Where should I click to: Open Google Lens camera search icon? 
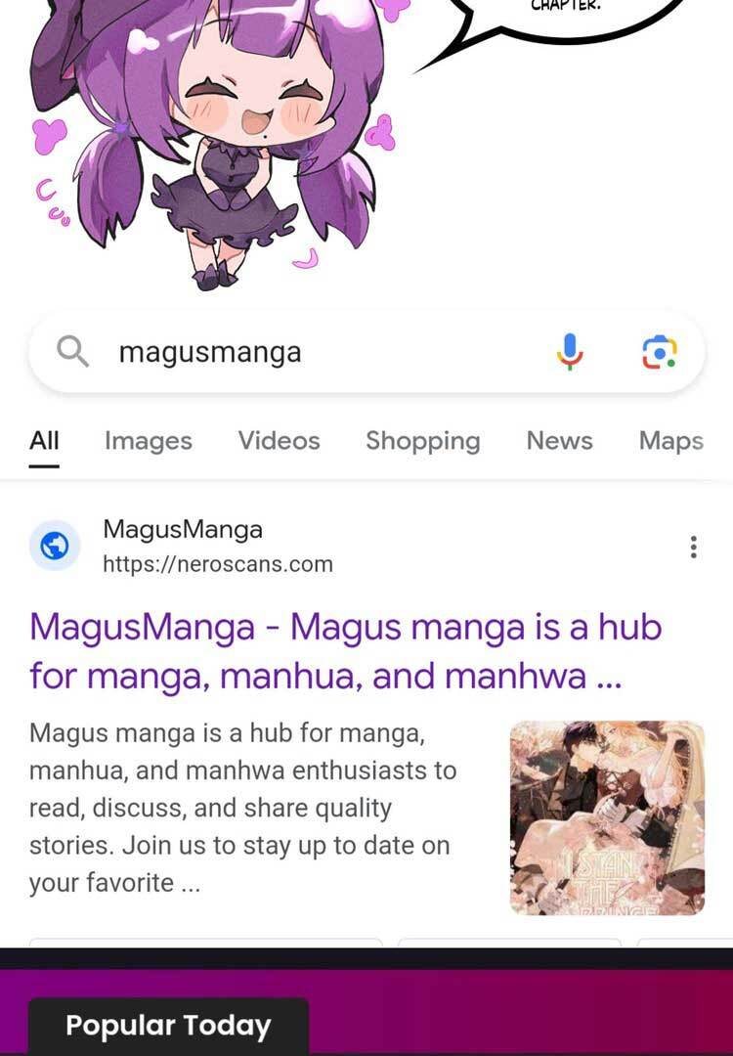(659, 352)
